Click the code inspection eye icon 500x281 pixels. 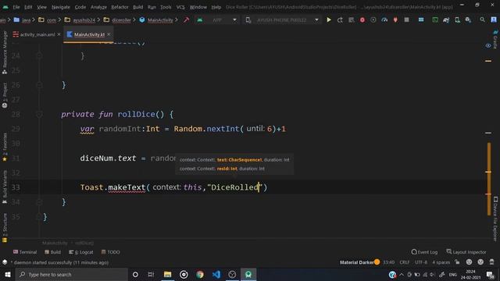(x=488, y=45)
